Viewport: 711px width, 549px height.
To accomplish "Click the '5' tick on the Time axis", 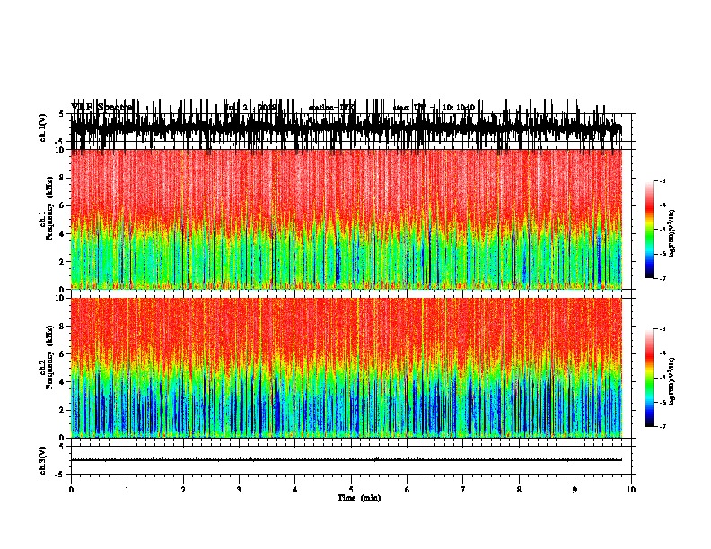I will 351,490.
